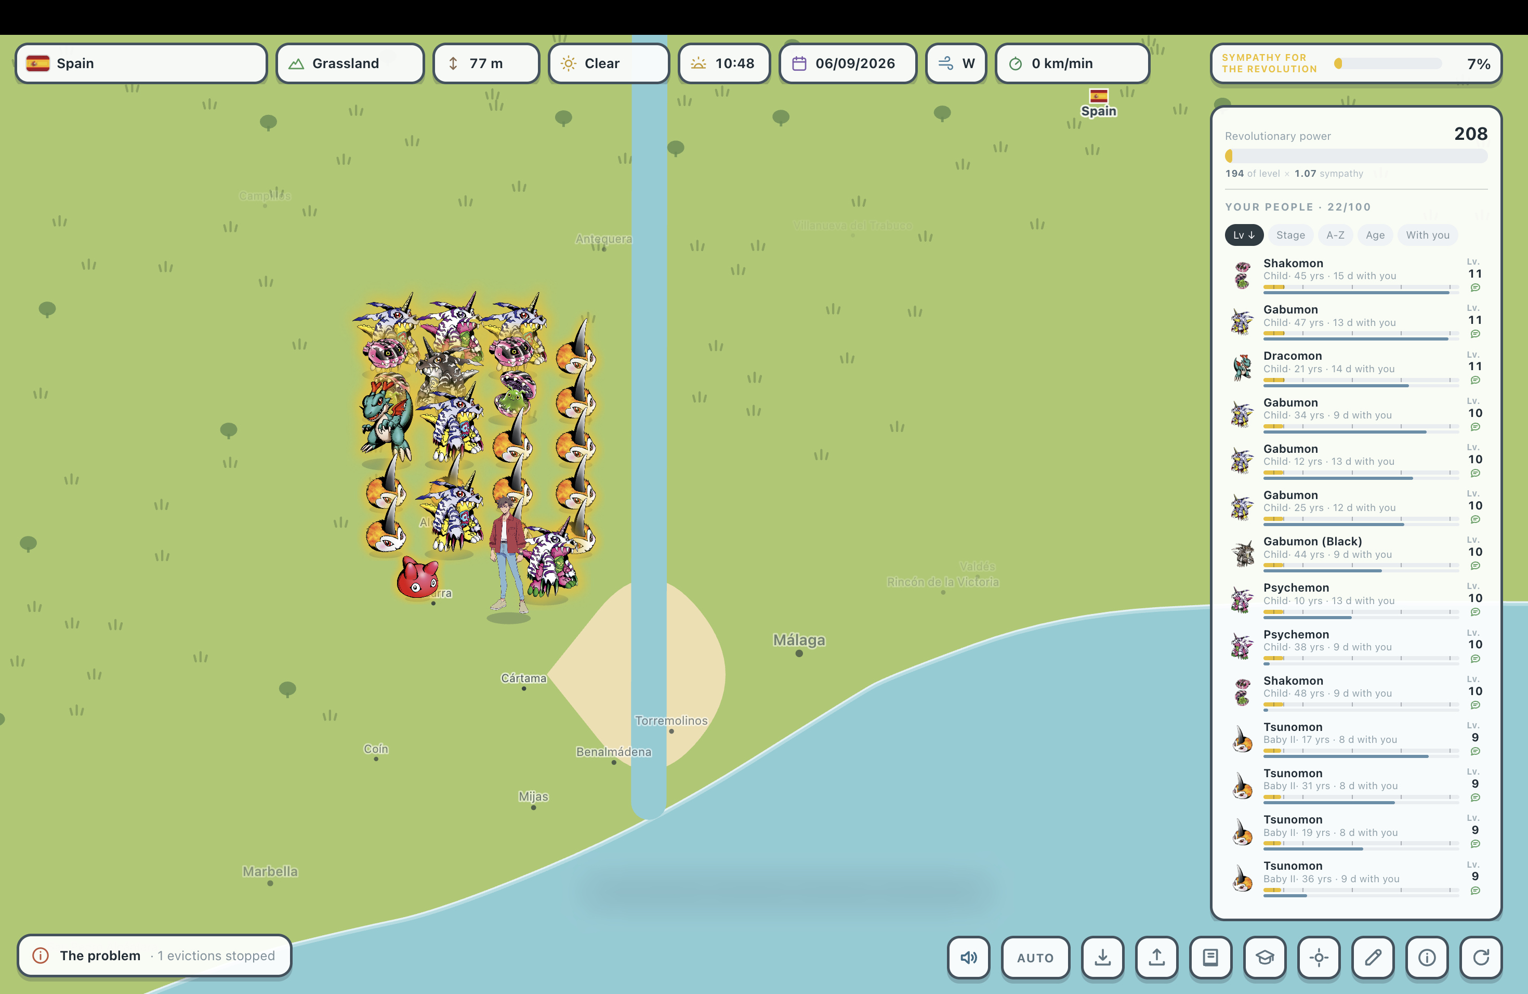The image size is (1528, 994).
Task: Click the calendar icon beside 06/09/2026
Action: coord(799,63)
